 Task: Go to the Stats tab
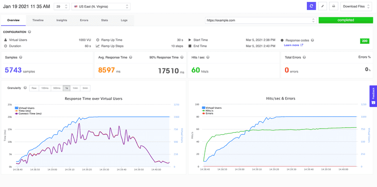tap(104, 20)
